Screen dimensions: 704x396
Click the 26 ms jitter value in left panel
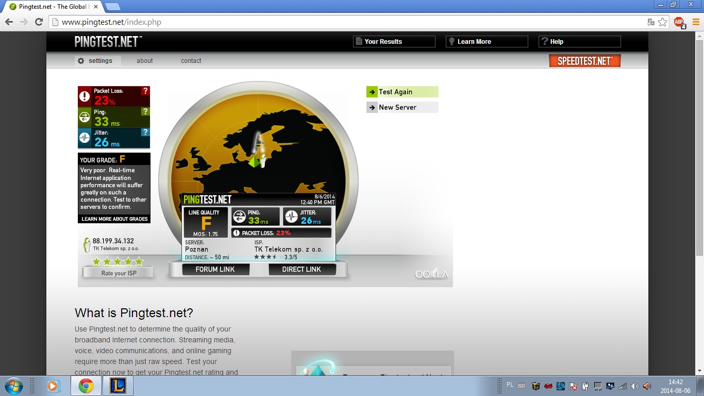click(107, 142)
